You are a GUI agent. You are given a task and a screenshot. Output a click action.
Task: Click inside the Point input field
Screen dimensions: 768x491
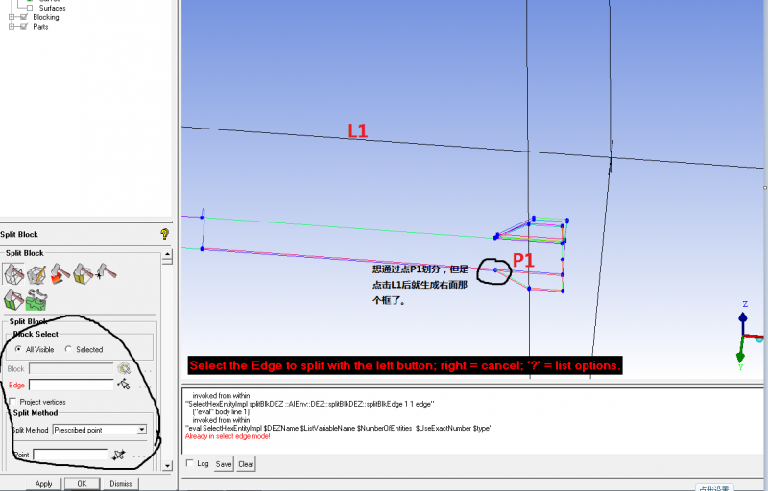[70, 455]
